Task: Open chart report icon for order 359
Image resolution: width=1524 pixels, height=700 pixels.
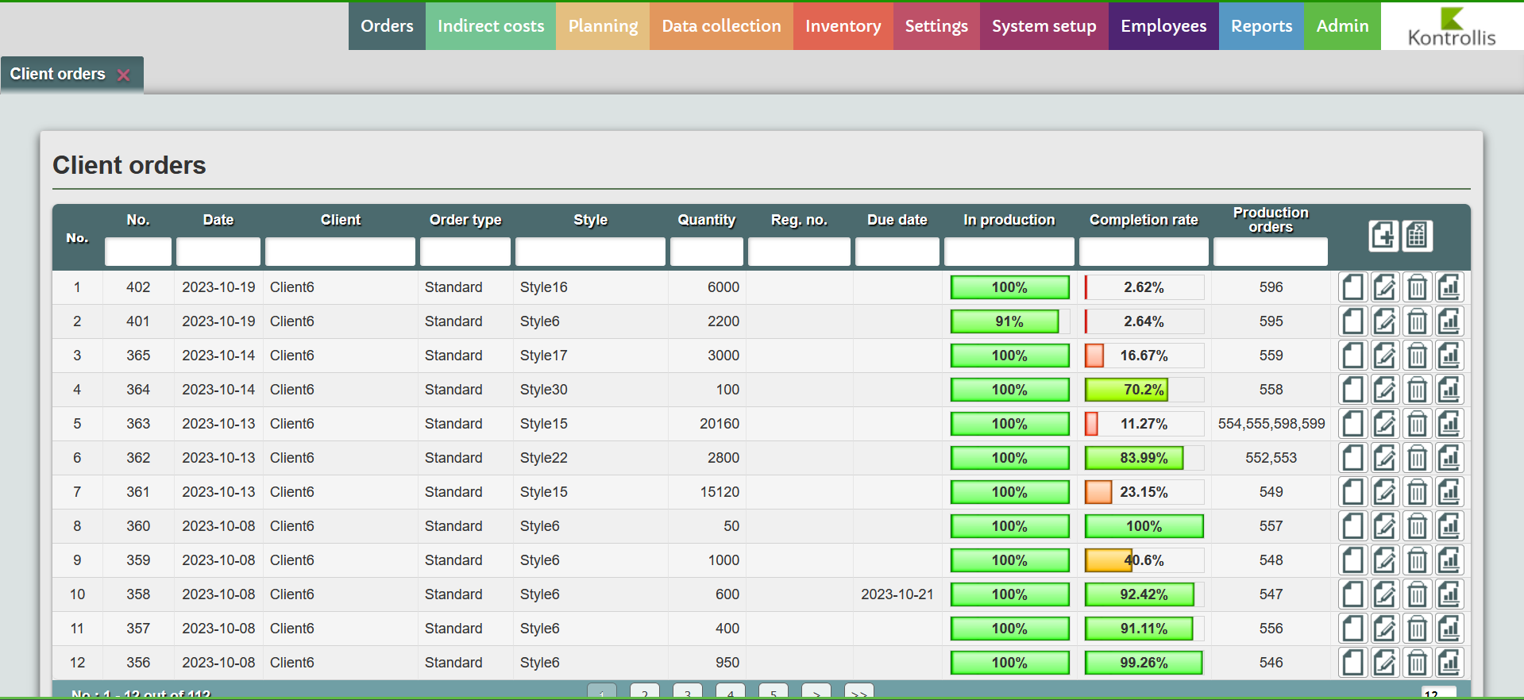Action: coord(1449,560)
